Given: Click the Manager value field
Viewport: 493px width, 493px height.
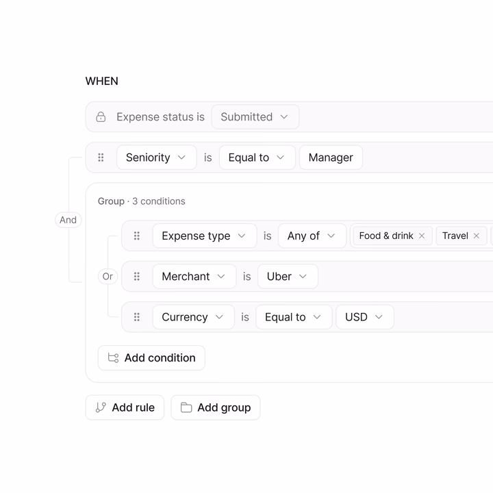Looking at the screenshot, I should tap(331, 157).
